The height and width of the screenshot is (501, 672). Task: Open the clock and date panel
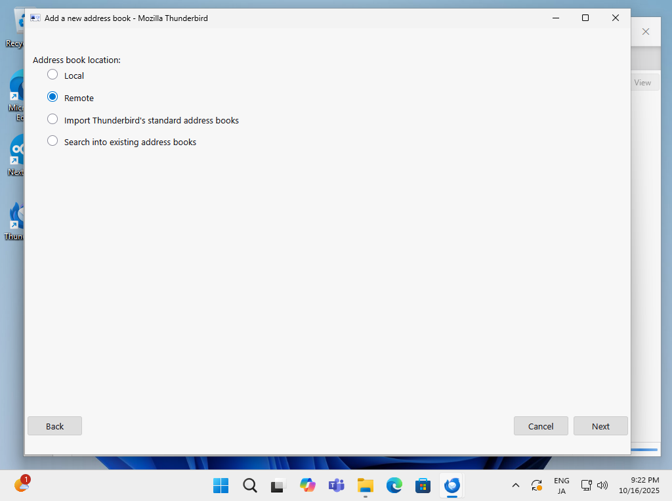(639, 485)
